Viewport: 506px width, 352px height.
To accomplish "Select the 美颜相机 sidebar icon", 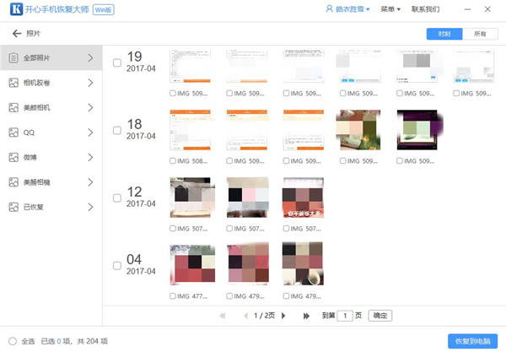I will (x=13, y=108).
